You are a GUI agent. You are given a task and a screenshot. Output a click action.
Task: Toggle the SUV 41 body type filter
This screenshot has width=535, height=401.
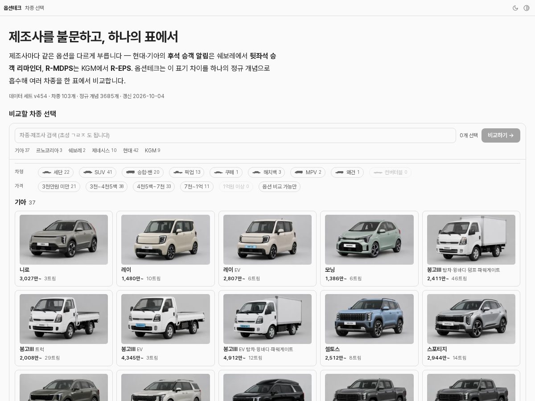[98, 172]
